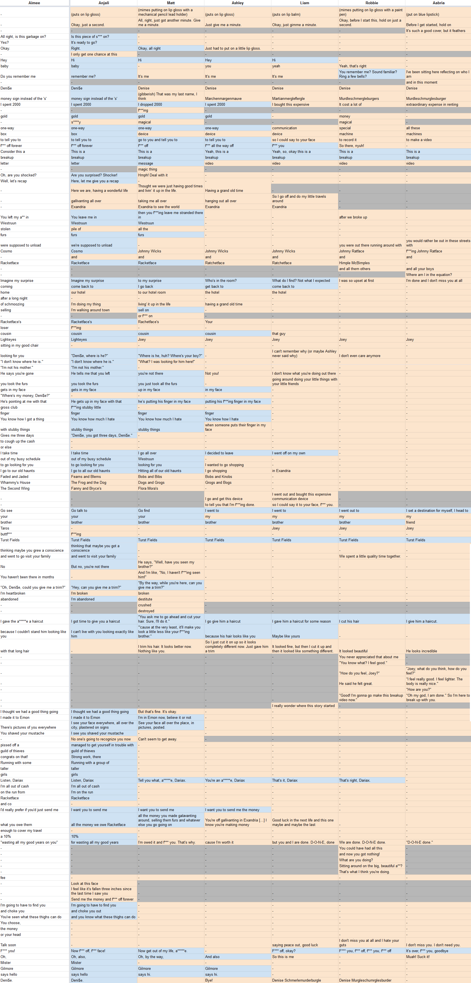Click the 'and in this moment' cell
Viewport: 471px width, 983px height.
438,82
